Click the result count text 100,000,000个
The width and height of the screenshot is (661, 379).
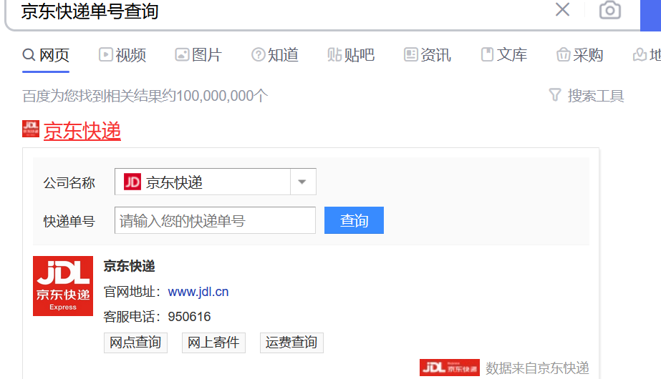click(x=222, y=96)
